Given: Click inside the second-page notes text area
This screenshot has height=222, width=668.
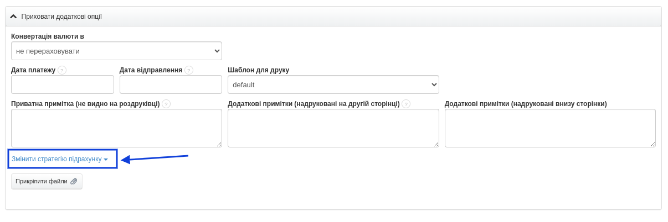Looking at the screenshot, I should pyautogui.click(x=333, y=128).
